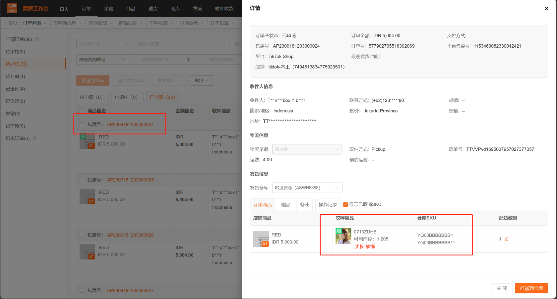Open the 物流 top menu
The image size is (557, 299).
(x=197, y=9)
